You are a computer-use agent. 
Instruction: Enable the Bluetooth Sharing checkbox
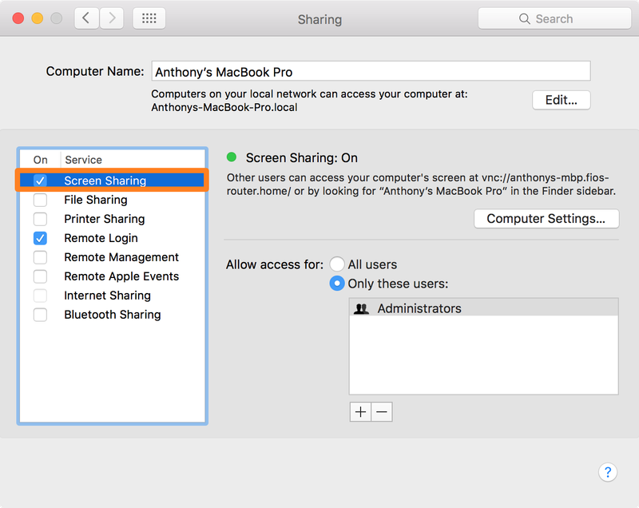pos(40,315)
